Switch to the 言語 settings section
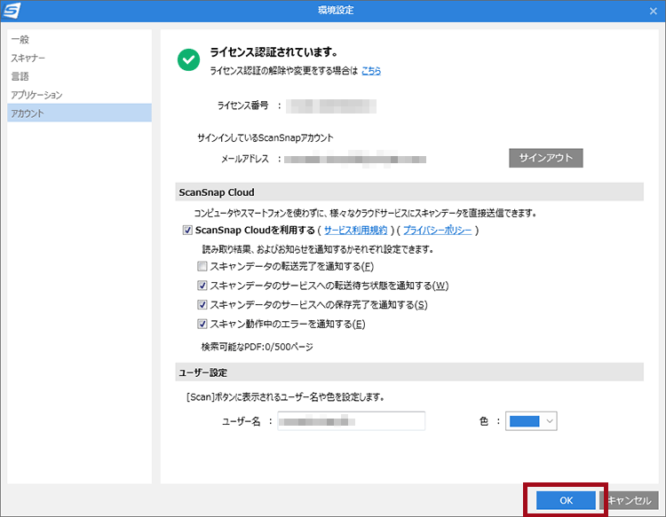The width and height of the screenshot is (666, 517). coord(79,76)
